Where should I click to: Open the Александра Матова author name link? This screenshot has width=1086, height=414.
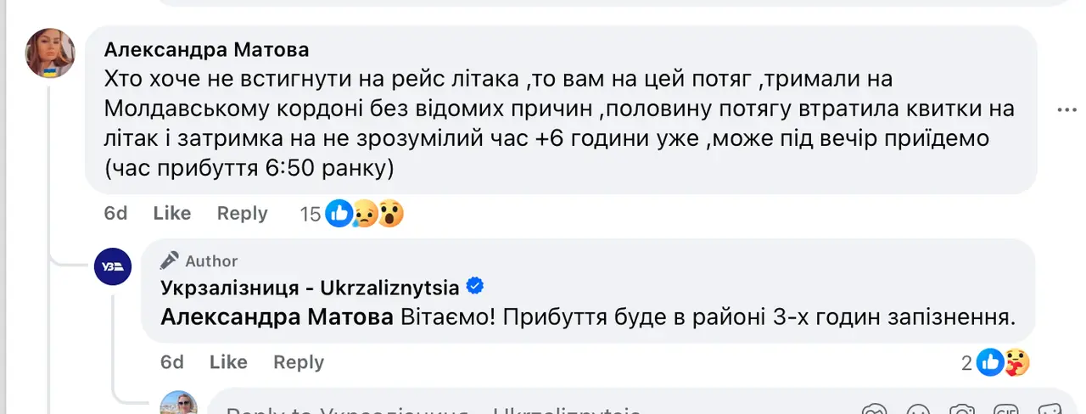206,49
